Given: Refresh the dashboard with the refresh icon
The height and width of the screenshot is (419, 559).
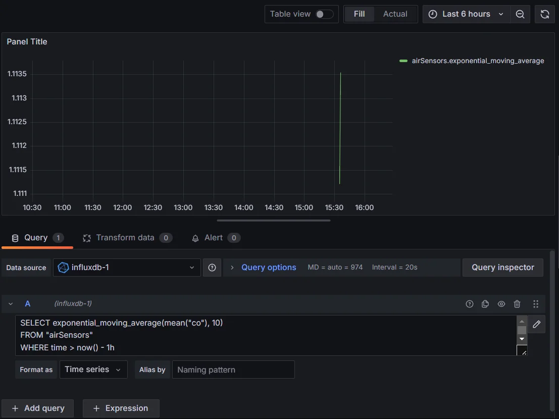Looking at the screenshot, I should [545, 14].
